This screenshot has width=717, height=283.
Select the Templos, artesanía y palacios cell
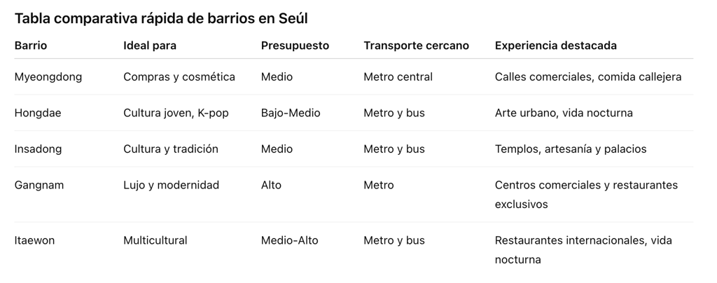(571, 149)
